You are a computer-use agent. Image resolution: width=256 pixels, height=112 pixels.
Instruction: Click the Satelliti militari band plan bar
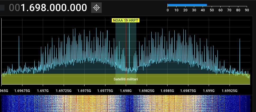(x=126, y=79)
